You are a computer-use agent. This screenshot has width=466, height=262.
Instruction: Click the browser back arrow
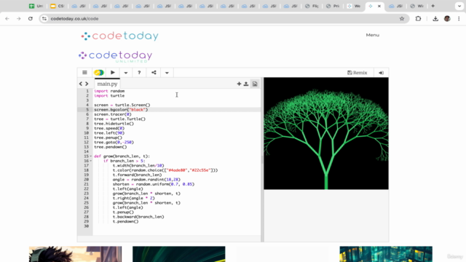7,18
